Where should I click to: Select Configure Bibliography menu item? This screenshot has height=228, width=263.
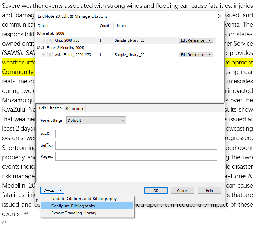point(73,206)
